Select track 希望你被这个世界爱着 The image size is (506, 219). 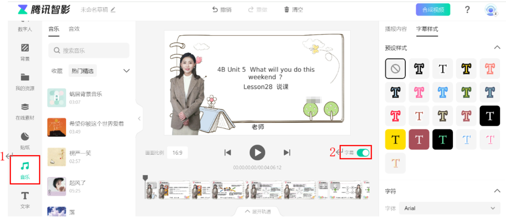(x=89, y=127)
